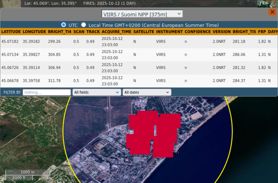Sort by CONFIDENCE column header
This screenshot has height=183, width=278.
tap(198, 32)
